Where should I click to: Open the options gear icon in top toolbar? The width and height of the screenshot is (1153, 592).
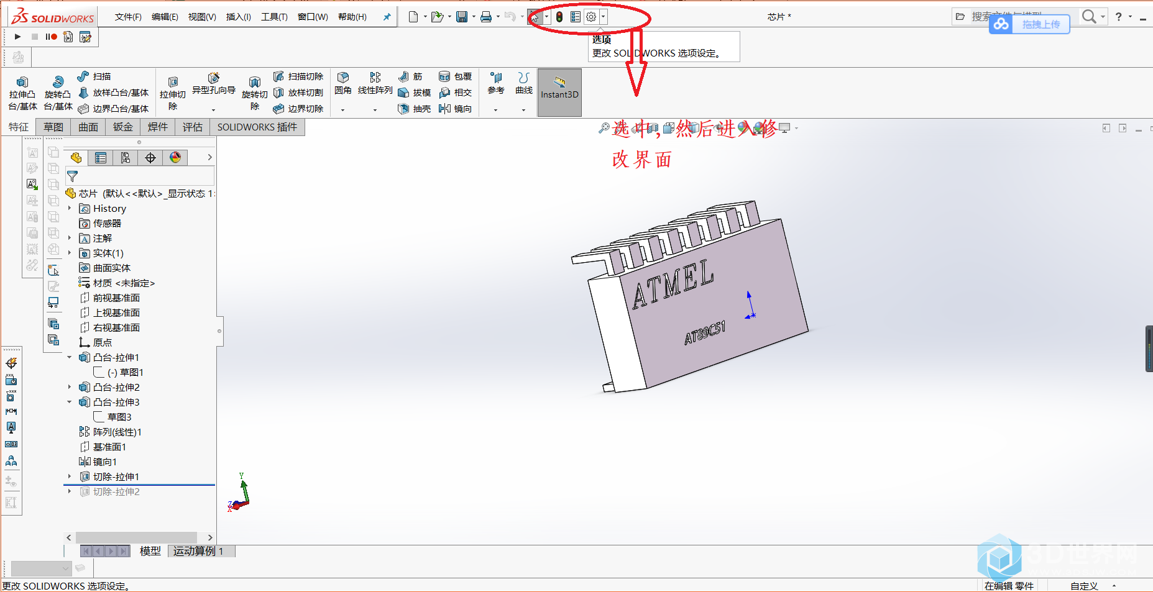(x=591, y=17)
